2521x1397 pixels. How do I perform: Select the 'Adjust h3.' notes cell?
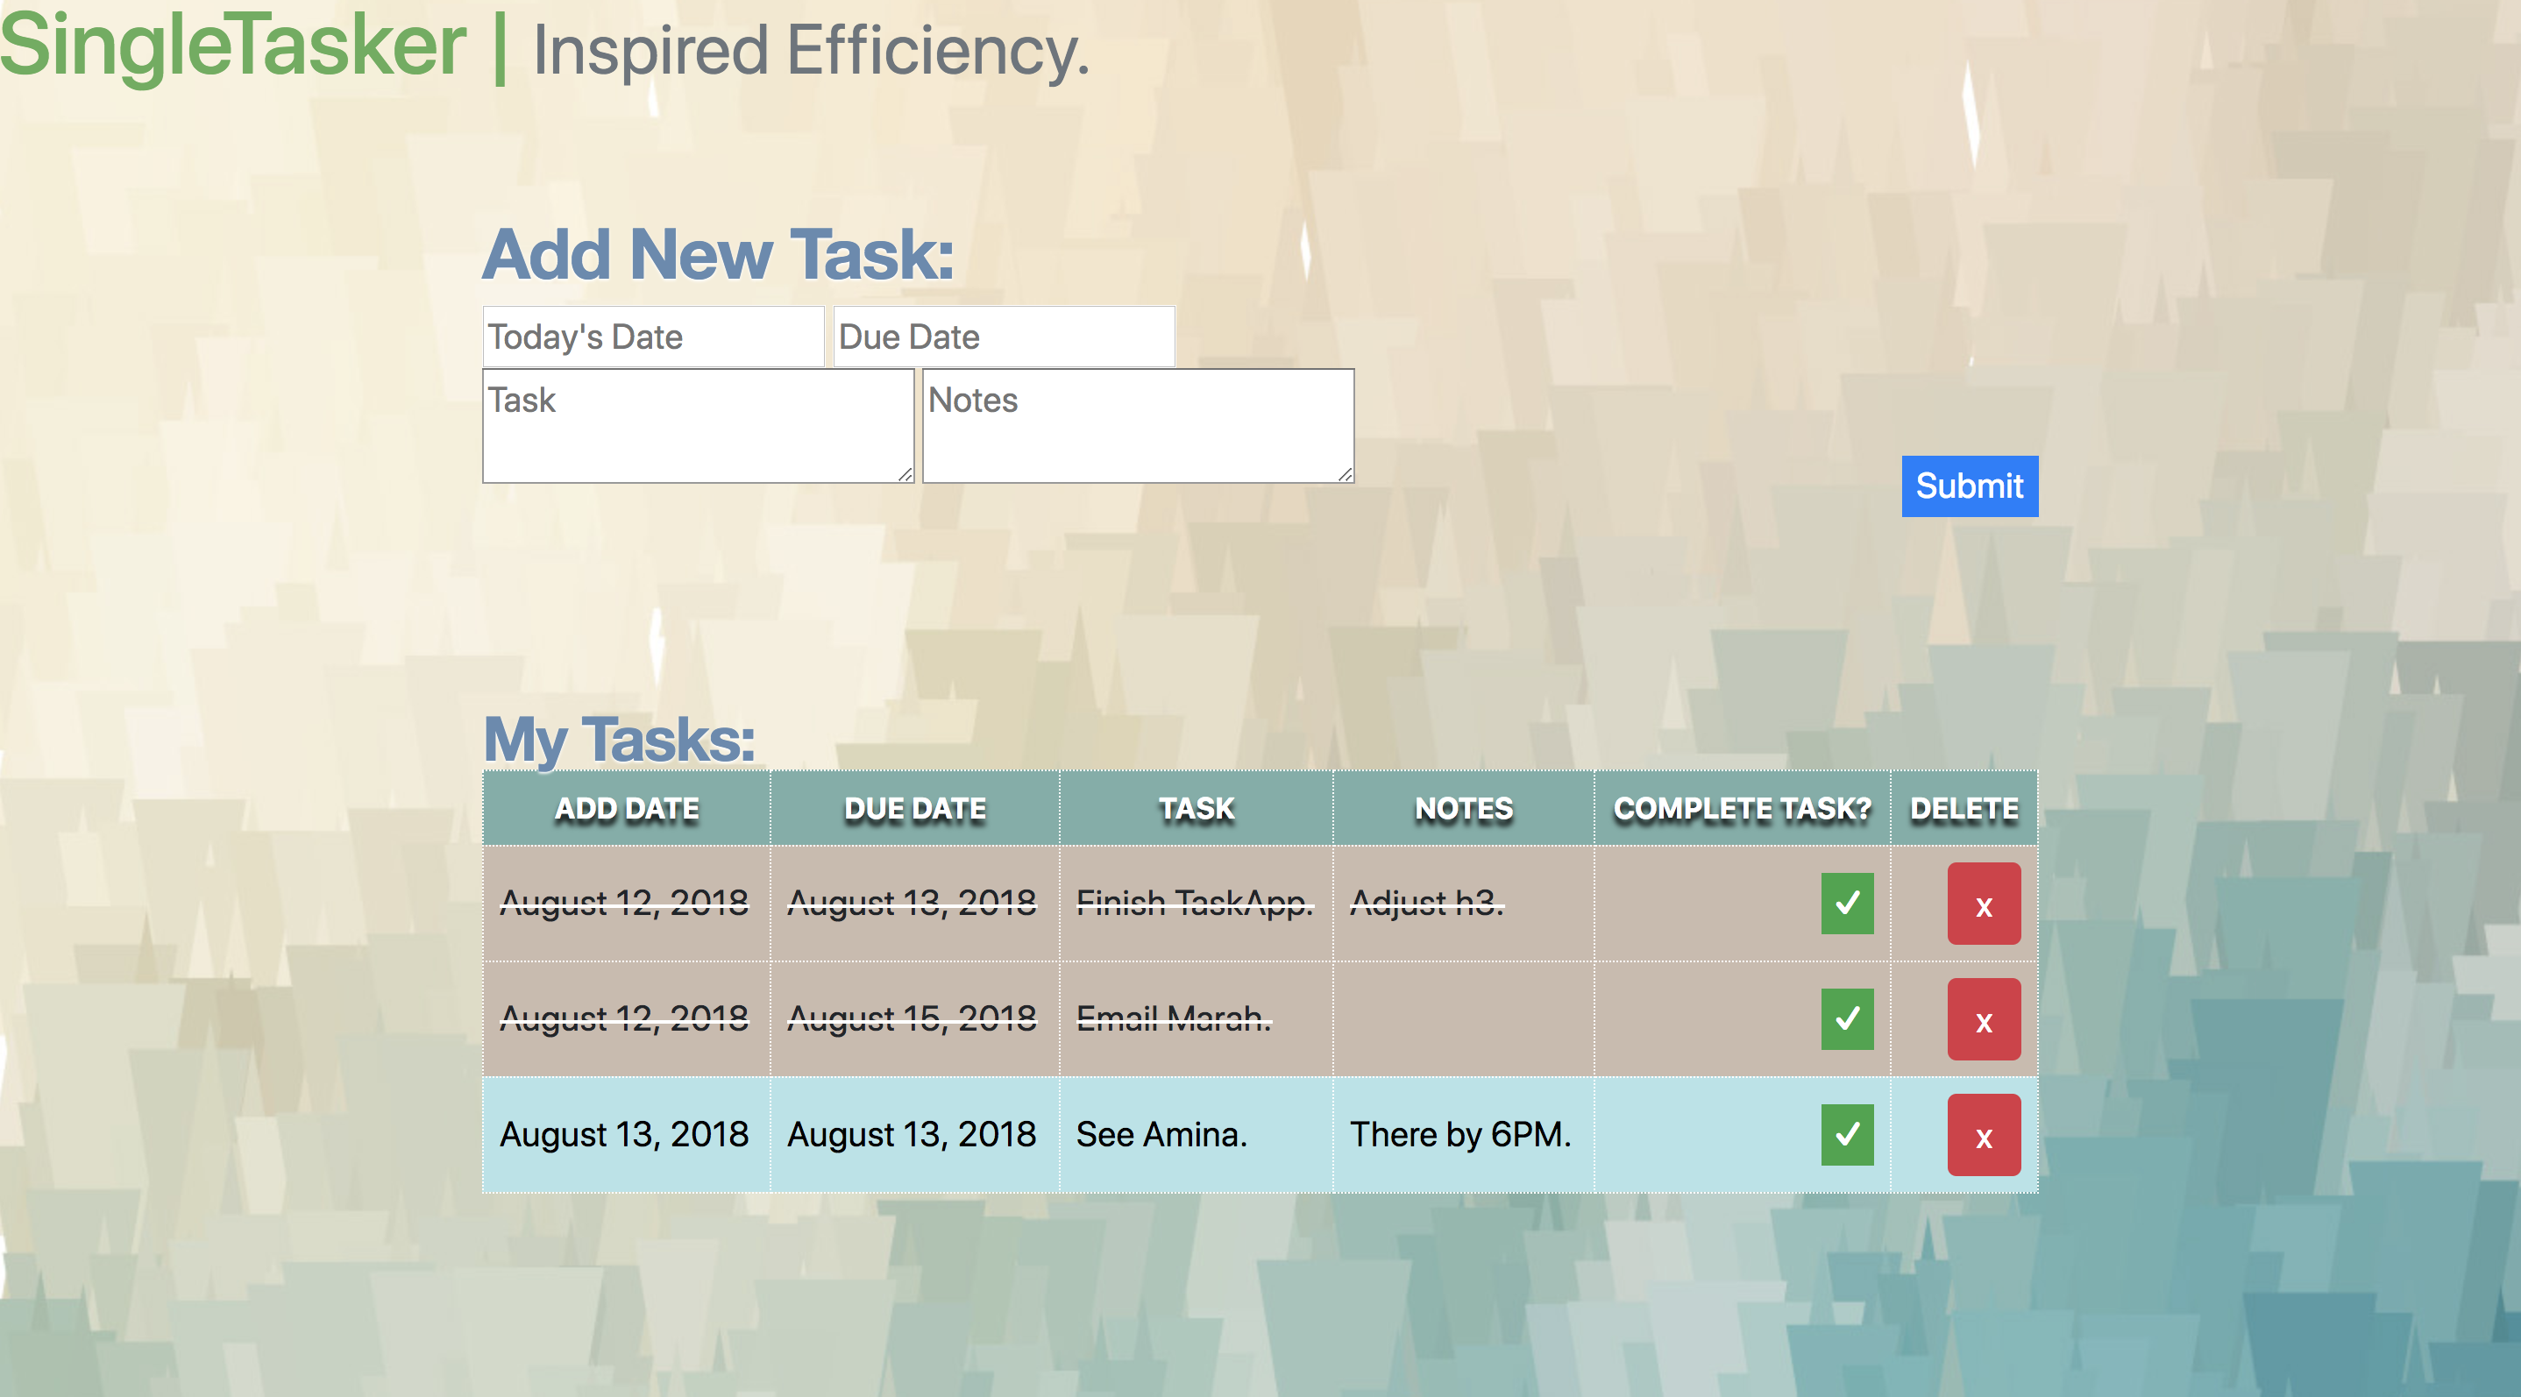(x=1463, y=903)
